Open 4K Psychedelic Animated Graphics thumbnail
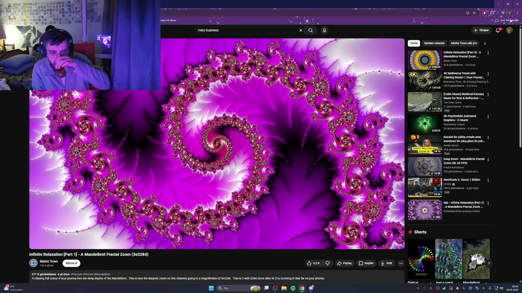 [x=425, y=123]
